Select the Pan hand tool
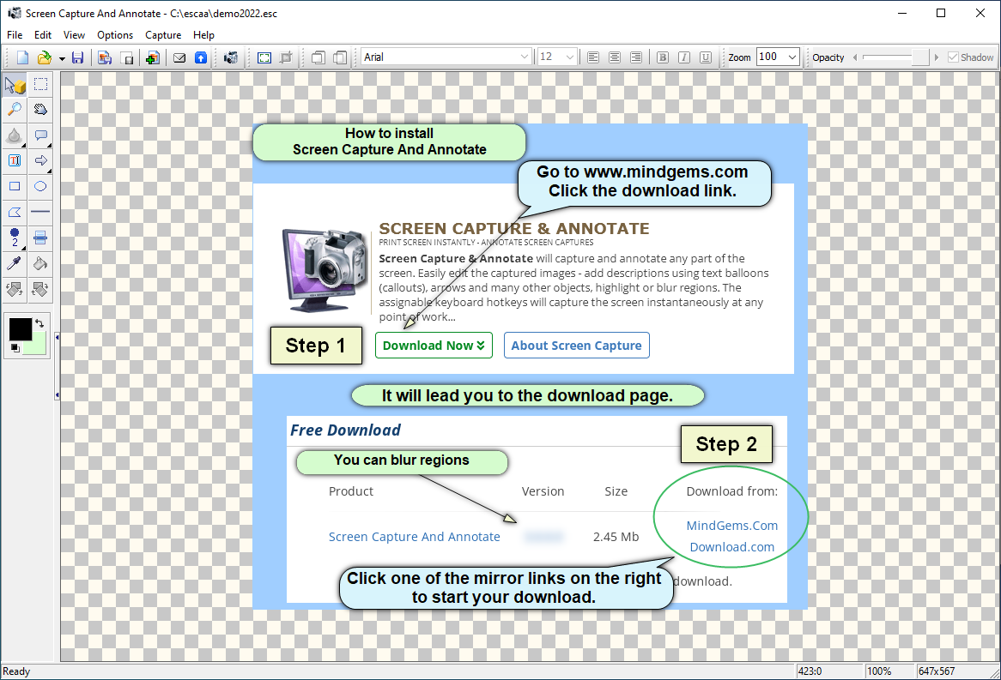 pyautogui.click(x=40, y=109)
